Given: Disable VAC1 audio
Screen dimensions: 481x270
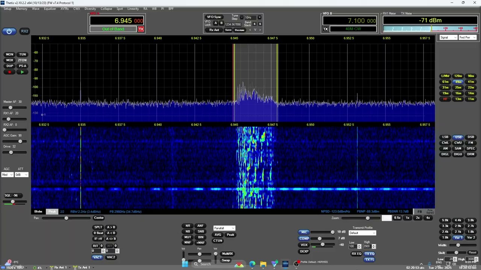Looking at the screenshot, I should (x=97, y=257).
